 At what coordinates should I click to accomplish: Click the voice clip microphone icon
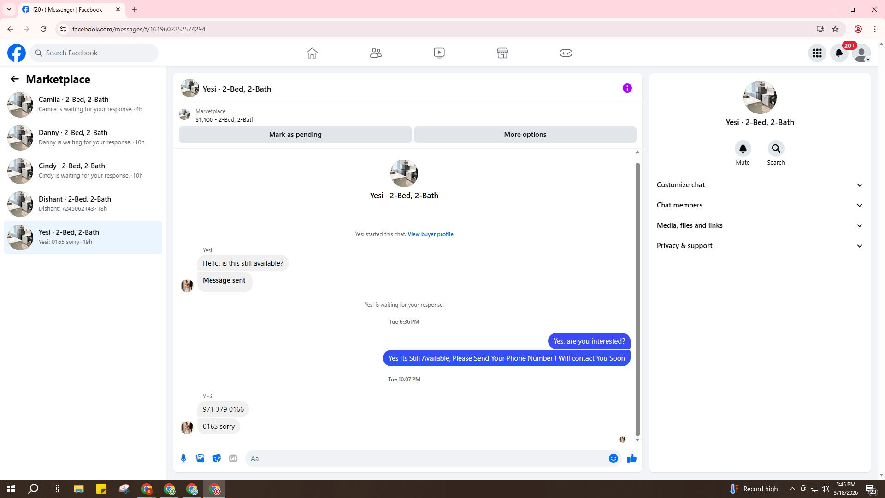[x=183, y=458]
